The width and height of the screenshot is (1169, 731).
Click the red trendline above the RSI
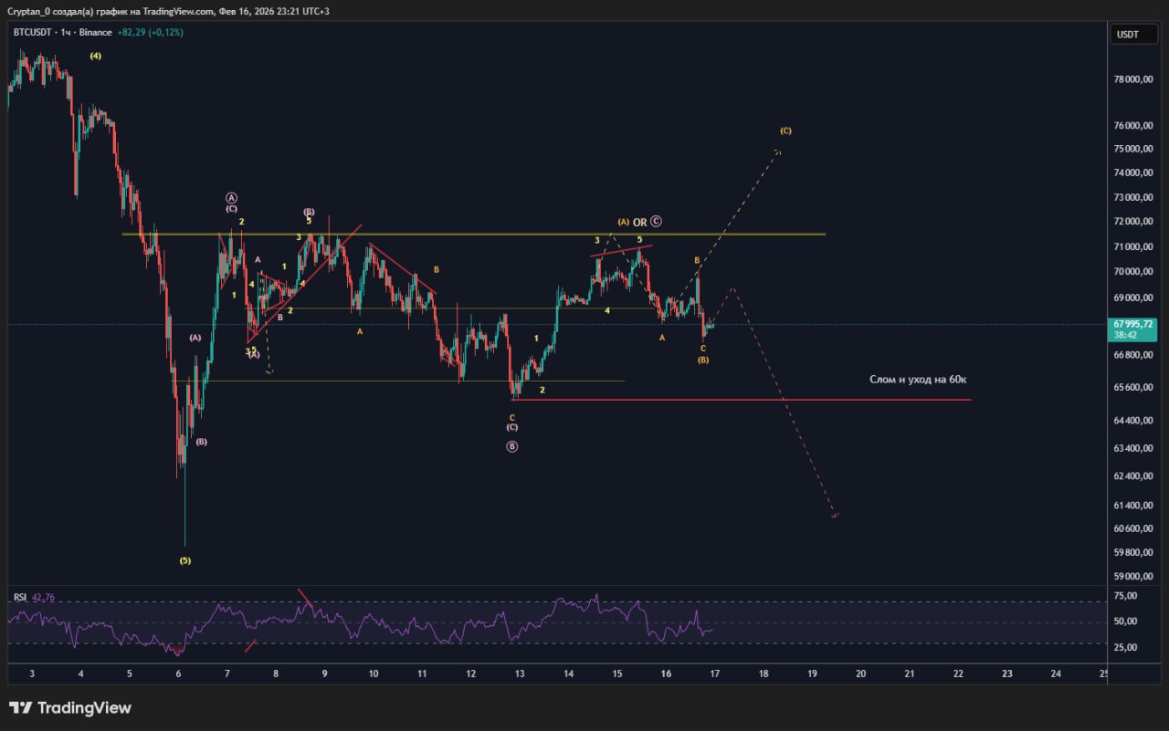(x=305, y=597)
